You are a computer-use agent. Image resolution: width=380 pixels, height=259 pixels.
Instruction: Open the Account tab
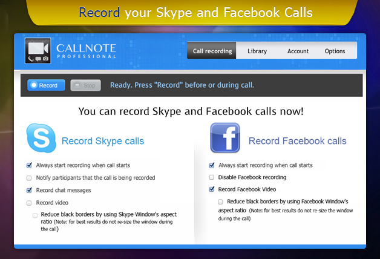pos(298,51)
